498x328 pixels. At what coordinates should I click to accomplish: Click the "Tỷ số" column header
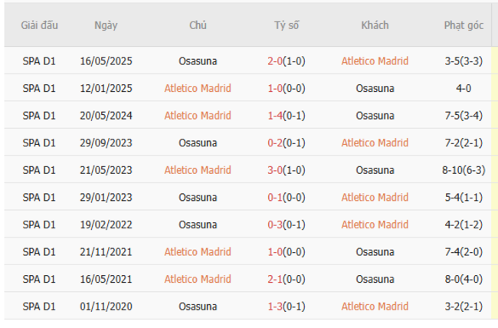coord(287,25)
